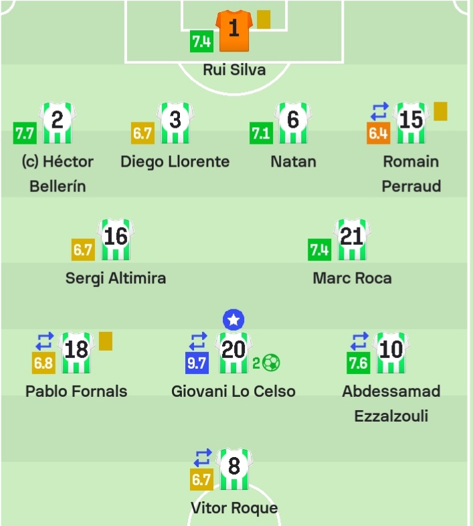Click the yellow card next to Rui Silva
This screenshot has width=473, height=526.
coord(264,19)
